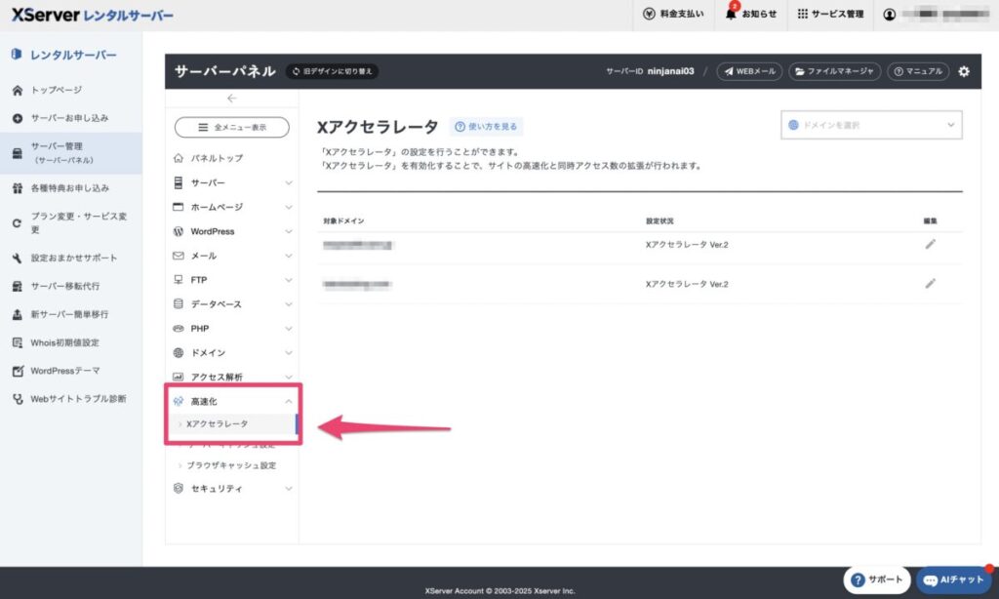Collapse the panel sidebar with the arrow
Viewport: 999px width, 599px height.
coord(232,98)
